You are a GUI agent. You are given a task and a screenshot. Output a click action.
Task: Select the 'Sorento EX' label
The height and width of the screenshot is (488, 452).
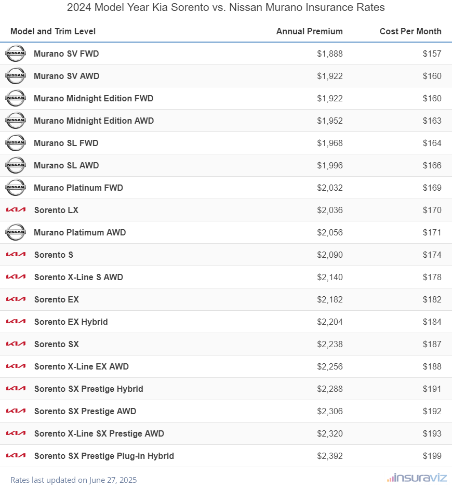coord(57,300)
